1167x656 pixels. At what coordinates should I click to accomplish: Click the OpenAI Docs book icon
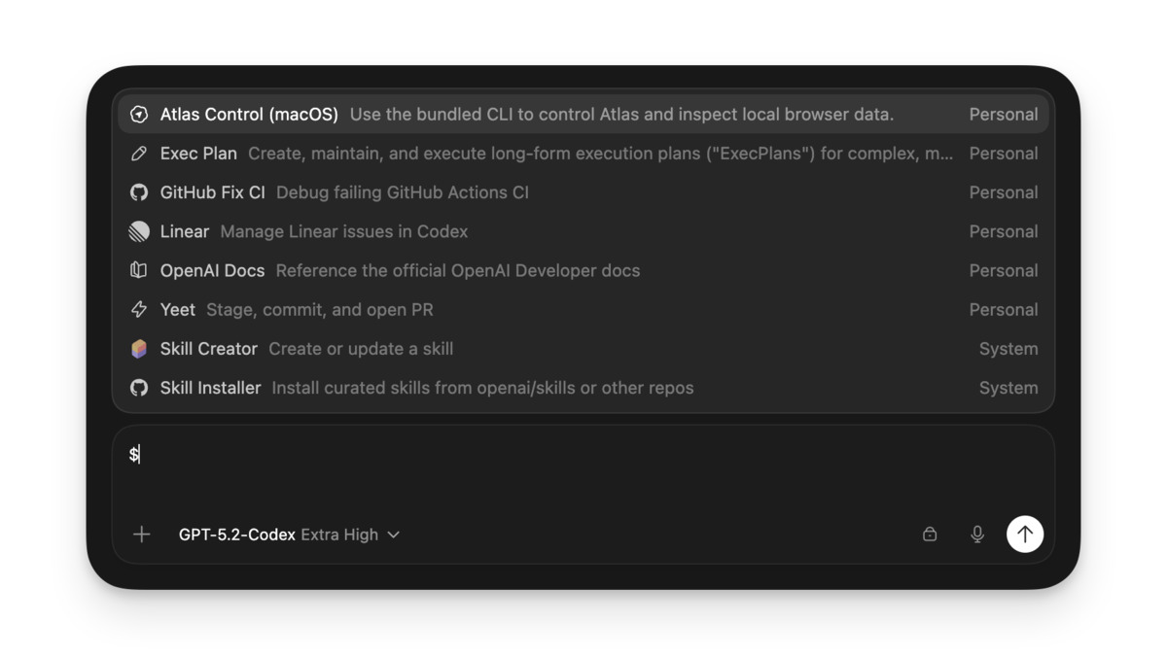139,269
